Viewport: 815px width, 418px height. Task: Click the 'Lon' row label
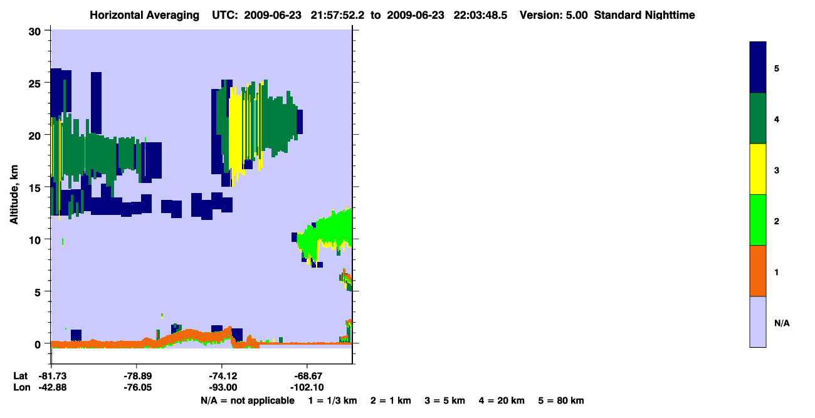click(21, 388)
